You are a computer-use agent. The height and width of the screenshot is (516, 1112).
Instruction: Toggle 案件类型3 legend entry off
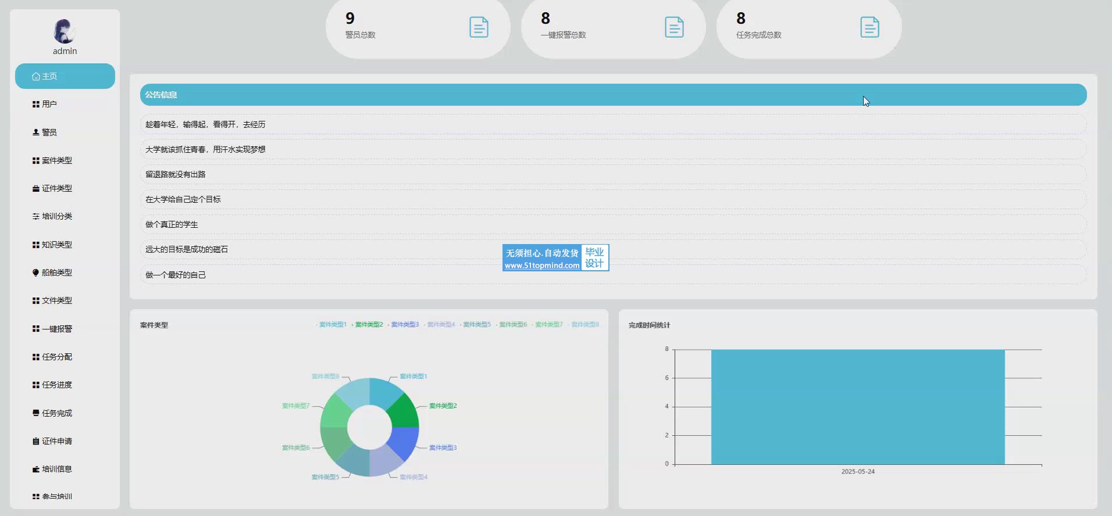(404, 325)
